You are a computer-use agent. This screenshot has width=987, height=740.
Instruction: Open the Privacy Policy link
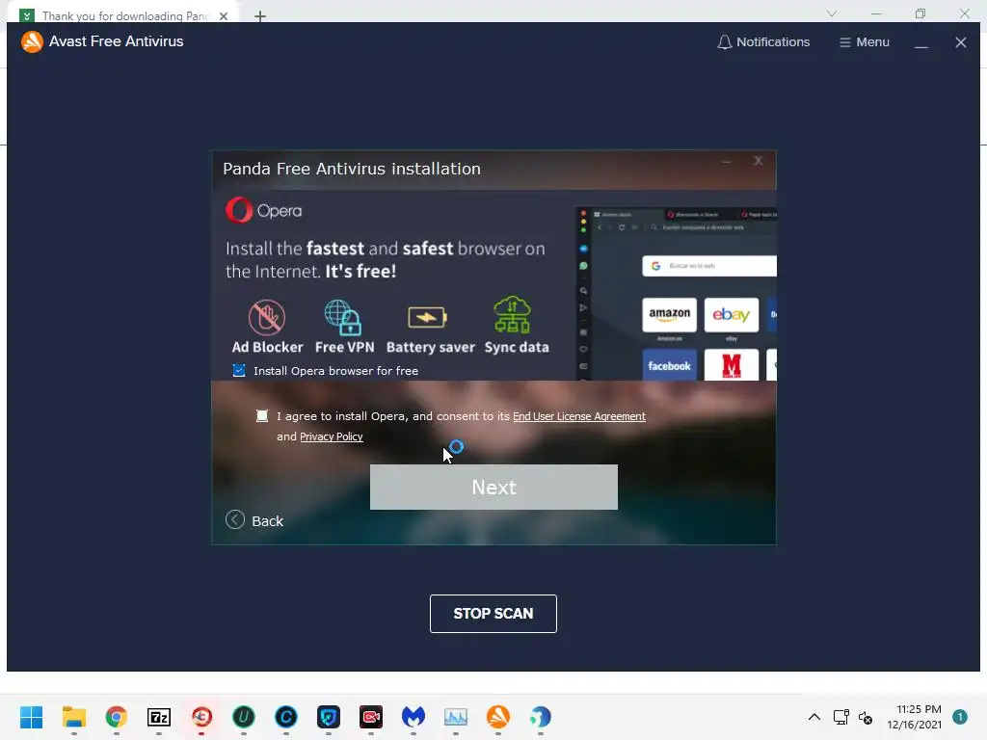click(332, 436)
